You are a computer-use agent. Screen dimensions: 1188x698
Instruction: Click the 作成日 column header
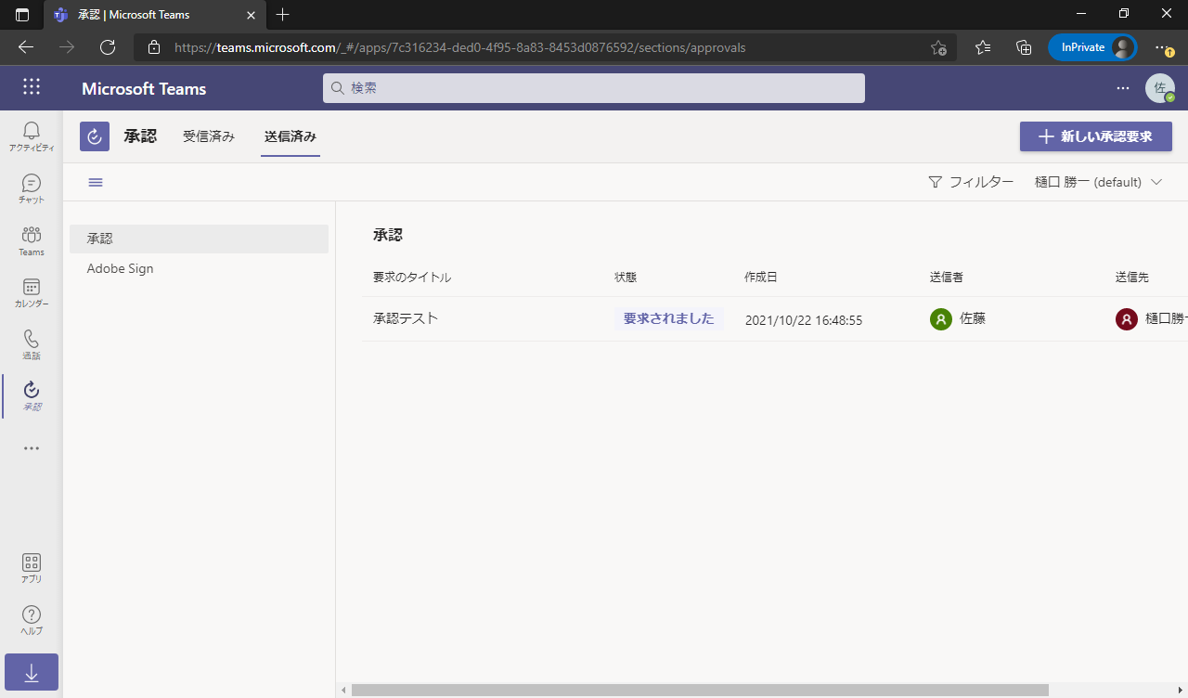pos(761,278)
